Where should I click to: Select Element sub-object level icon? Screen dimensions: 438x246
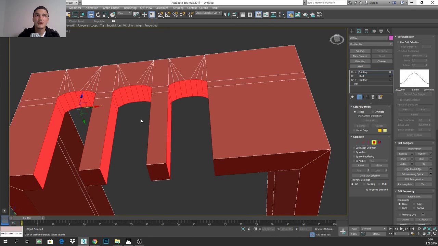coord(379,142)
